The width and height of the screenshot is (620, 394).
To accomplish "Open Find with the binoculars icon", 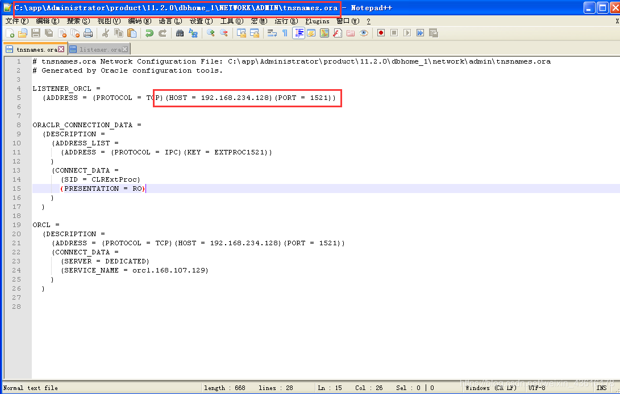I will pos(180,33).
